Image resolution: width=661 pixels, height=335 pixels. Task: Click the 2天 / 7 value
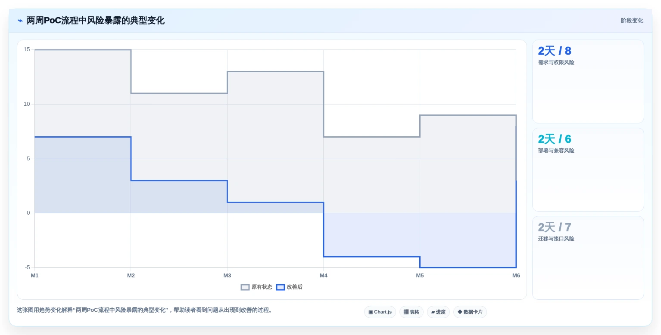pyautogui.click(x=555, y=227)
